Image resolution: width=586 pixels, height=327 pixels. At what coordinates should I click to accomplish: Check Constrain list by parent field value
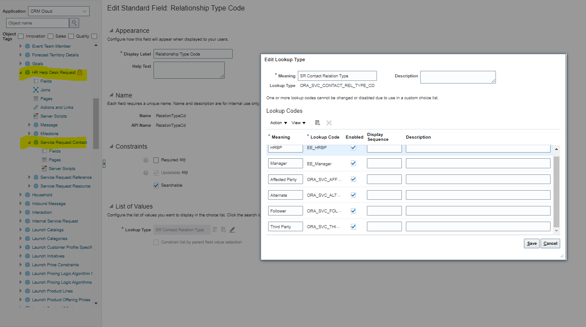[x=157, y=242]
